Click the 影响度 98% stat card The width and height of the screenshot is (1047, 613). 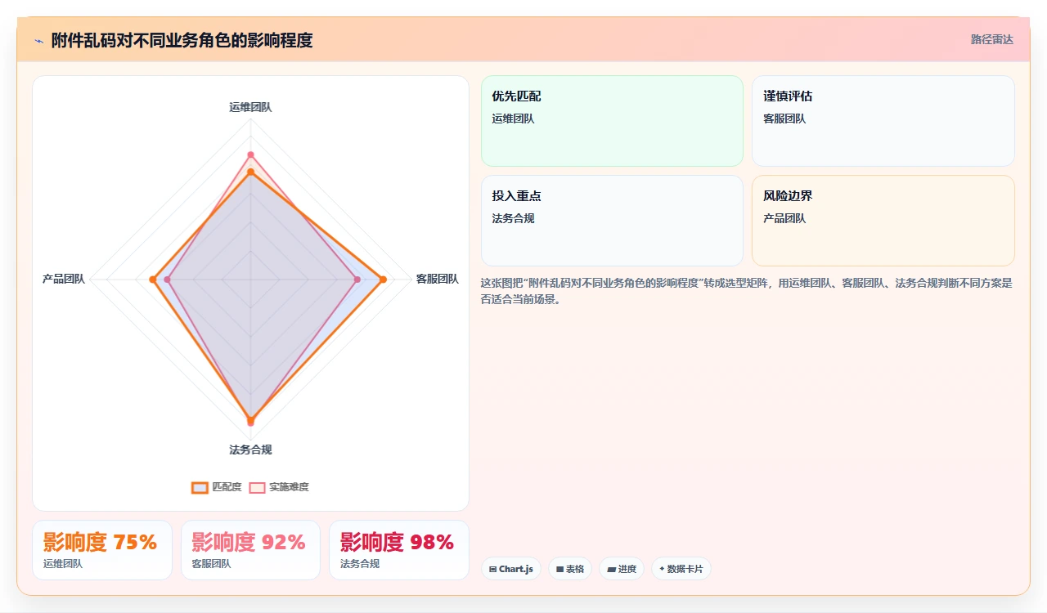click(399, 550)
